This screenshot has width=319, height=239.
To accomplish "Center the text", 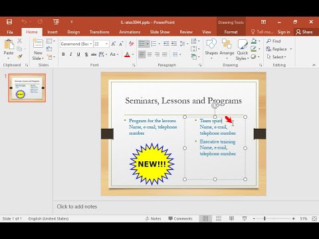I will click(x=150, y=54).
